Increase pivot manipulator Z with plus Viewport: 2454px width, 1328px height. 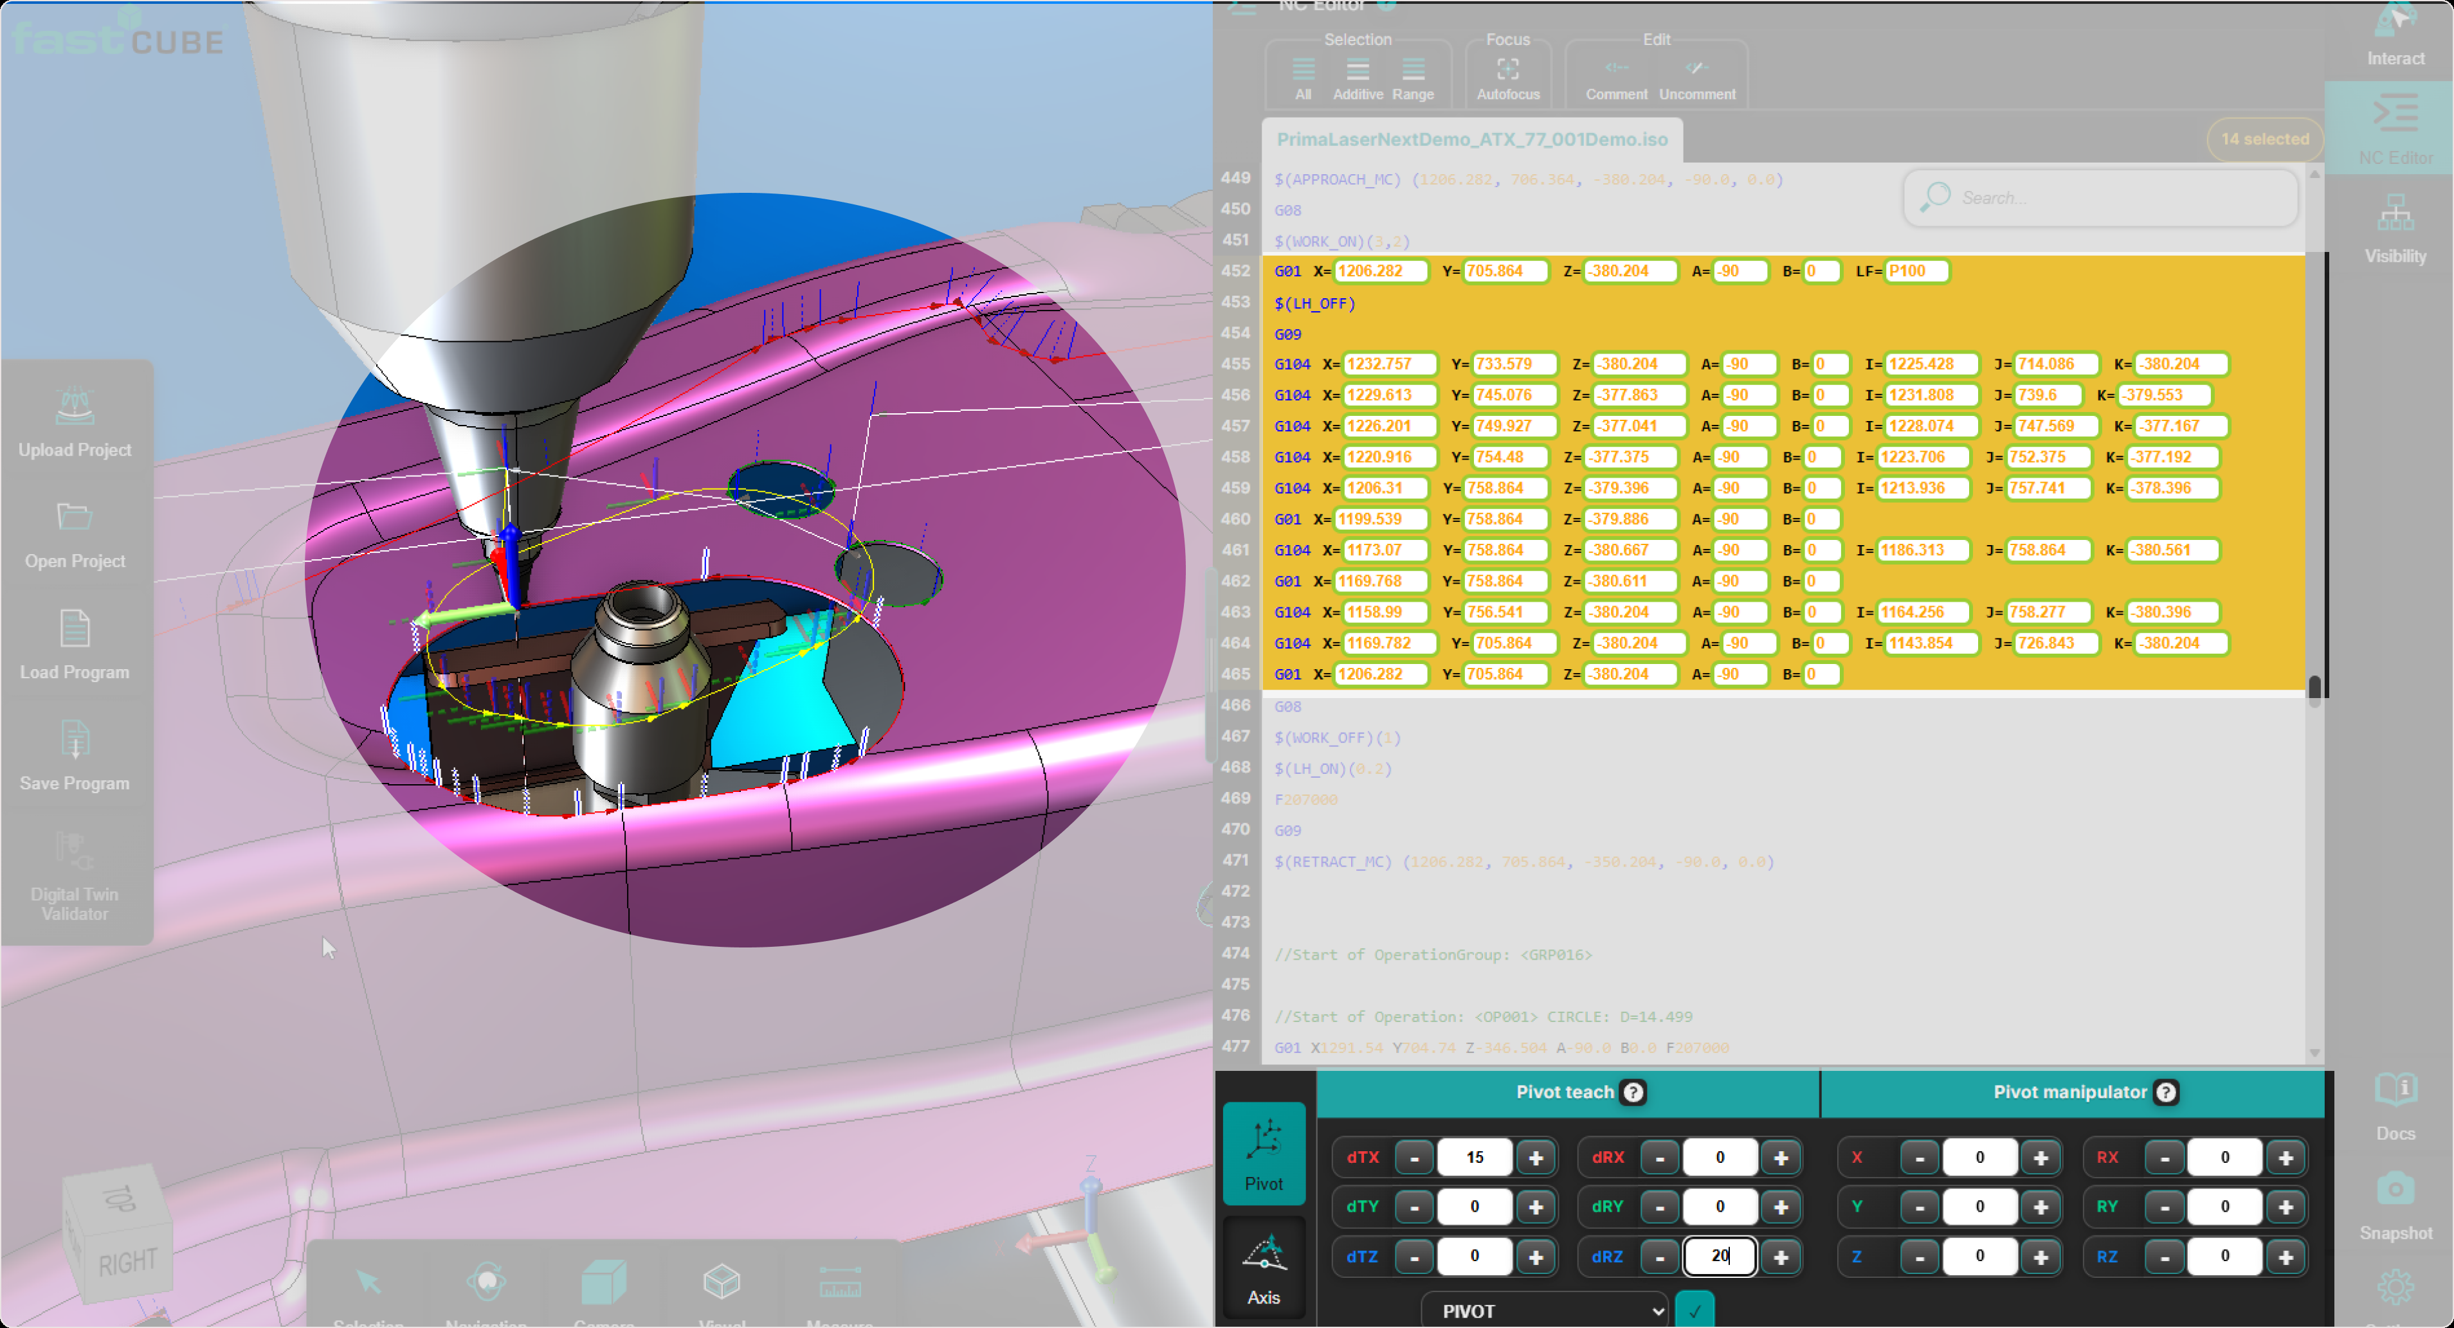(x=2040, y=1257)
